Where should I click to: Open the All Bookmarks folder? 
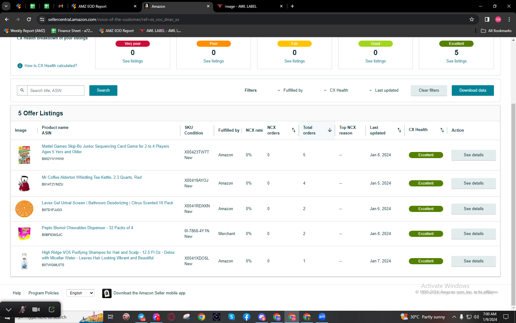(x=496, y=31)
